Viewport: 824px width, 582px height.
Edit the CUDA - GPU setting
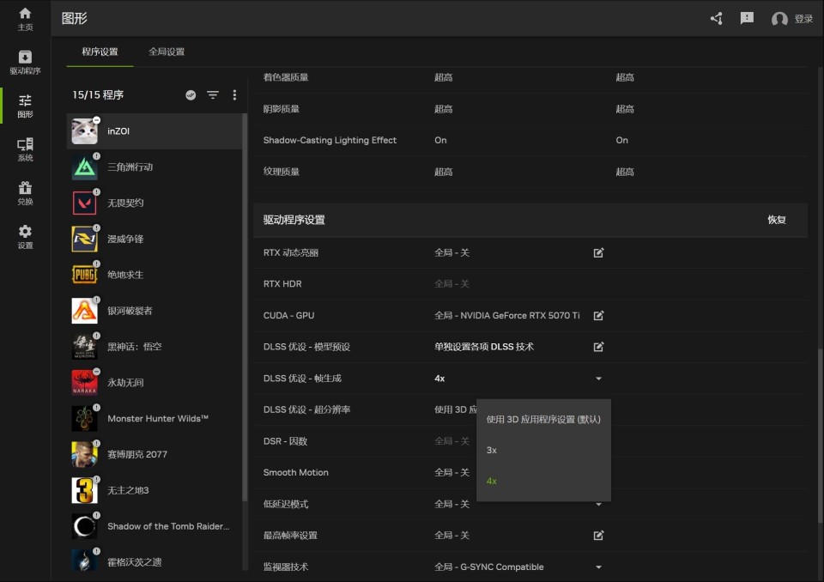598,315
